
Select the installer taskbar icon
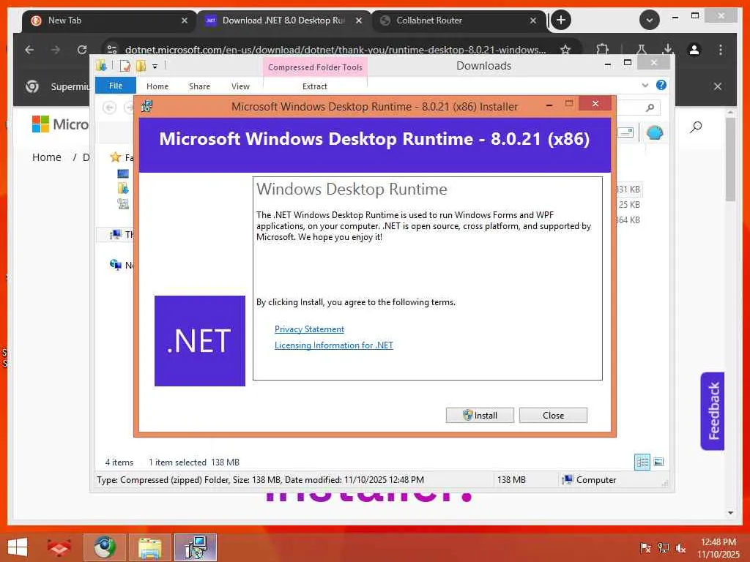point(196,547)
